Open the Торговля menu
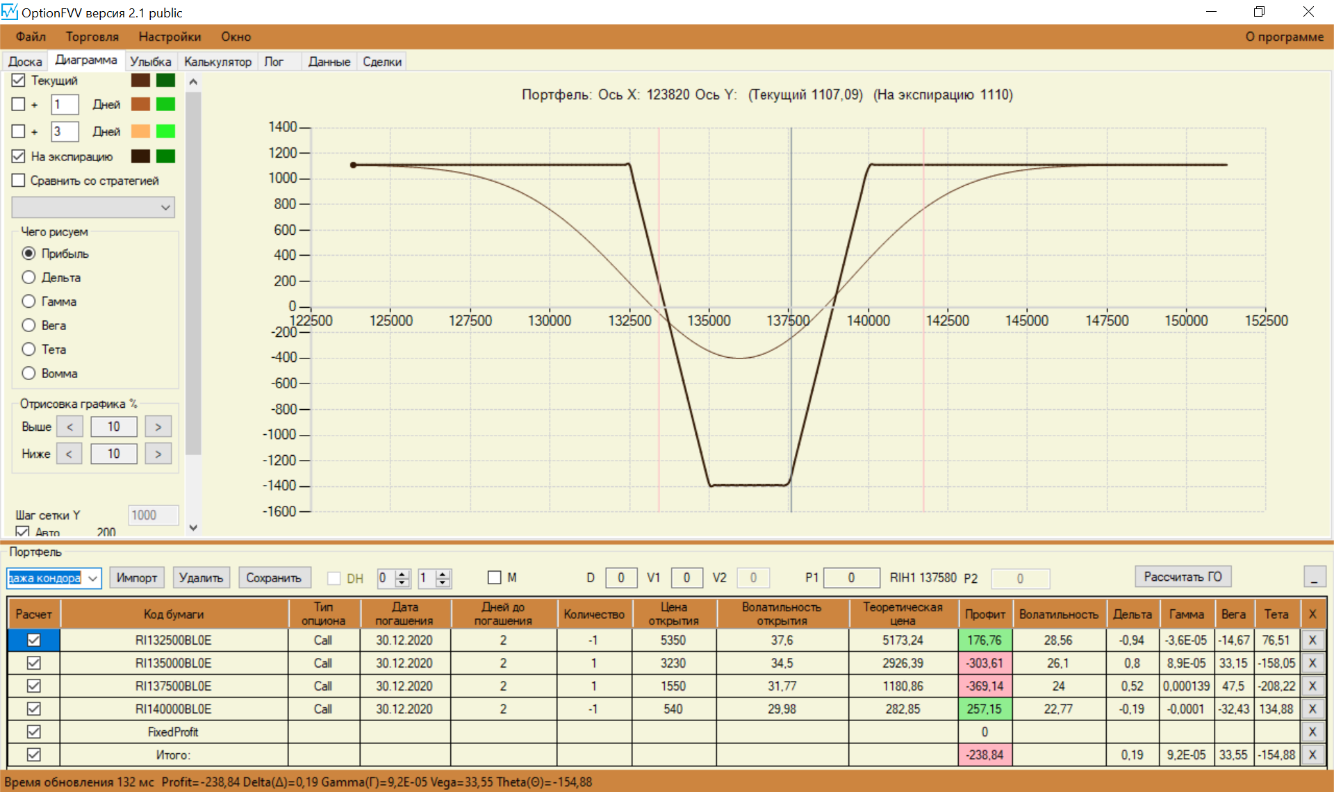Screen dimensions: 1334x792 92,37
